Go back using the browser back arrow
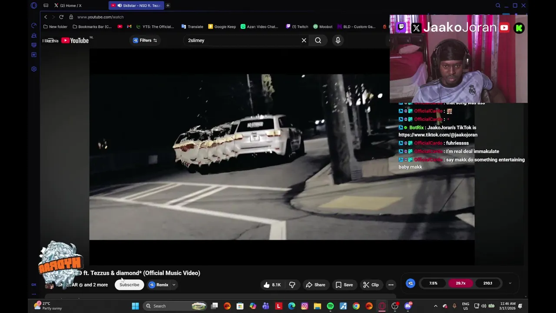The width and height of the screenshot is (556, 313). click(46, 17)
